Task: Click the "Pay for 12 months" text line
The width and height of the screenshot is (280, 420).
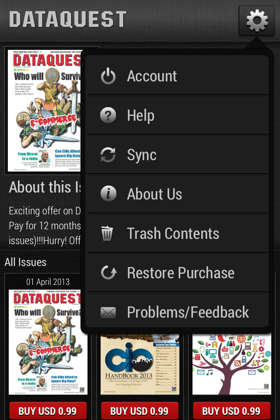Action: coord(45,226)
